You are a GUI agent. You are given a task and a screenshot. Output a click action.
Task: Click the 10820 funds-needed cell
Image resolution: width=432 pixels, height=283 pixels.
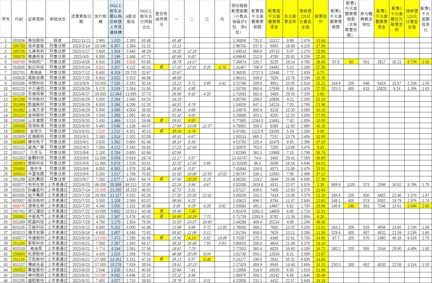pyautogui.click(x=382, y=88)
